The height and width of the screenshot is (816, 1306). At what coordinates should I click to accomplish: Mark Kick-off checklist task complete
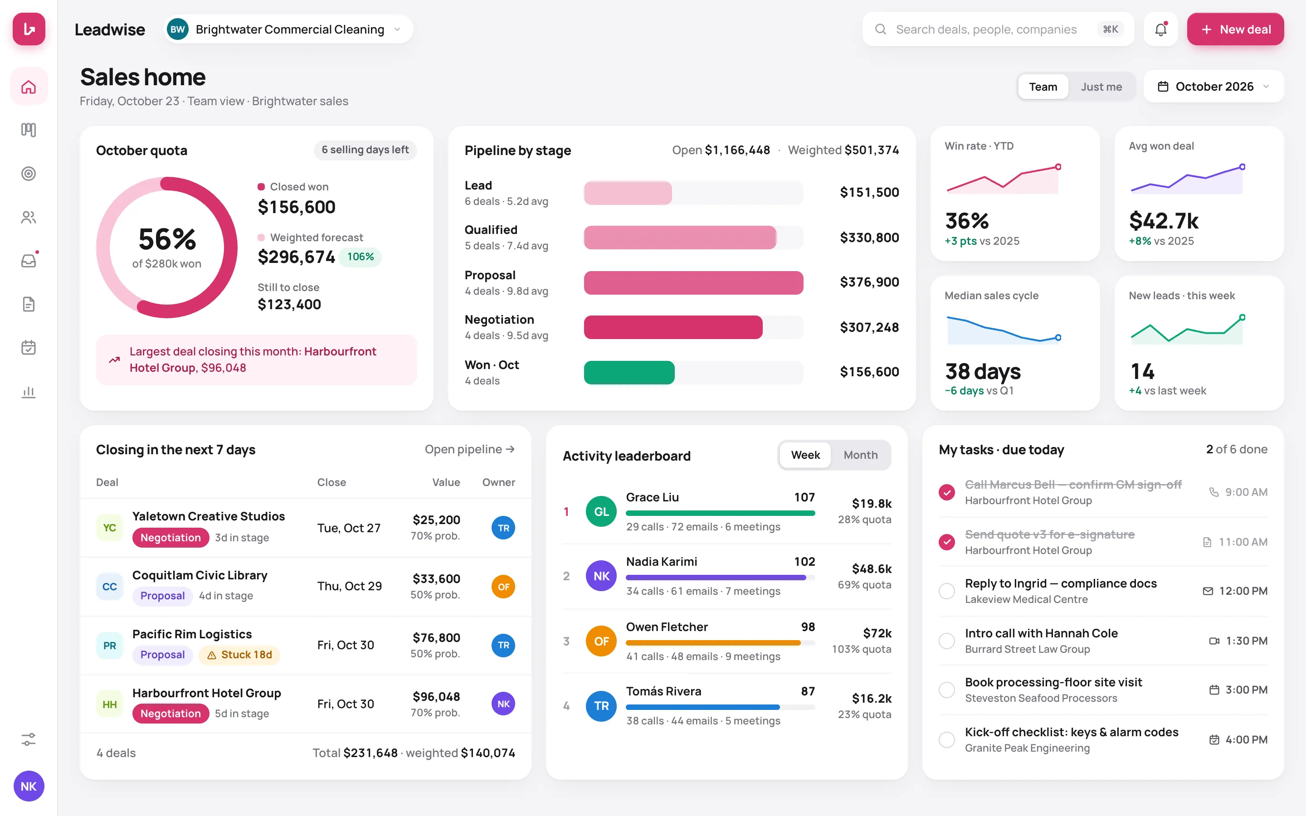tap(946, 739)
